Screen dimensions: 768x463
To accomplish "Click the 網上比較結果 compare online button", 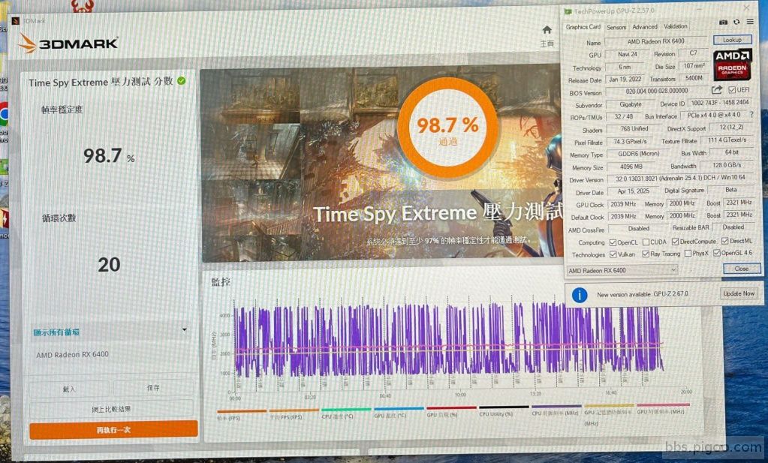I will [x=111, y=409].
